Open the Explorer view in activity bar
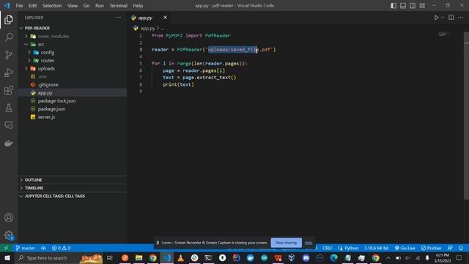This screenshot has width=469, height=264. tap(9, 20)
